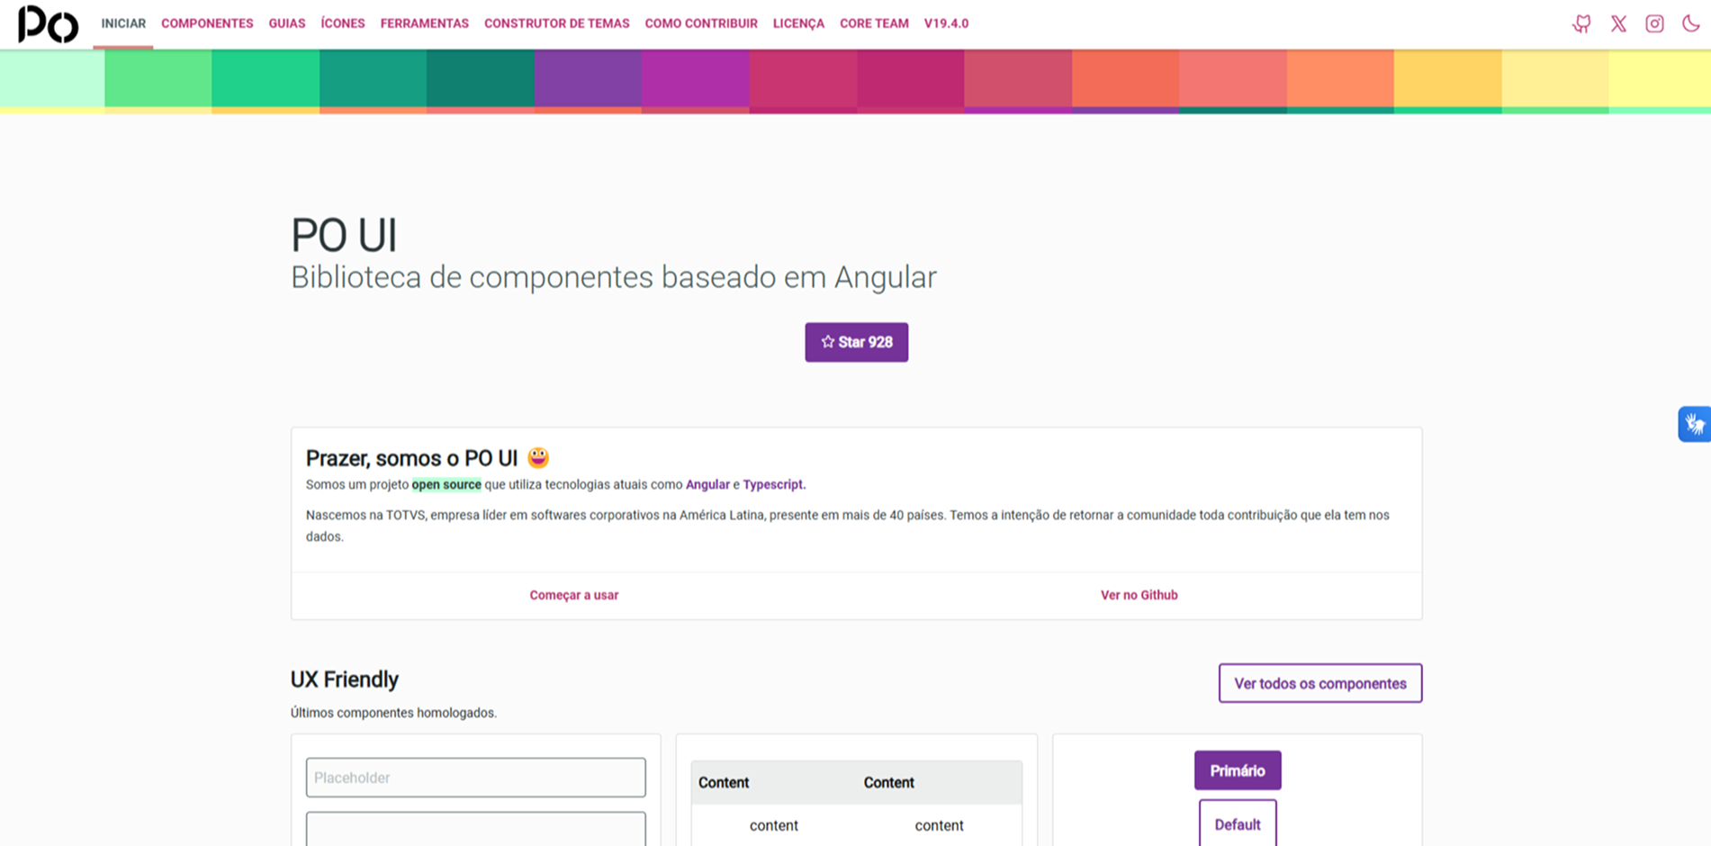Open the LICENÇA menu item
The height and width of the screenshot is (846, 1711).
click(798, 23)
